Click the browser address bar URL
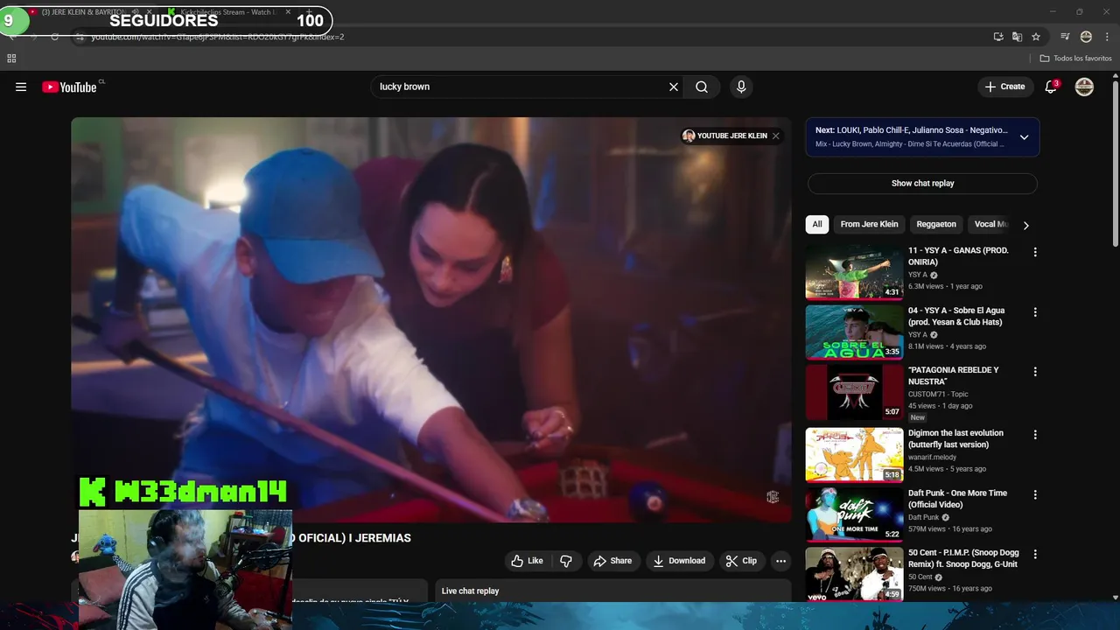Viewport: 1120px width, 630px height. tap(218, 37)
